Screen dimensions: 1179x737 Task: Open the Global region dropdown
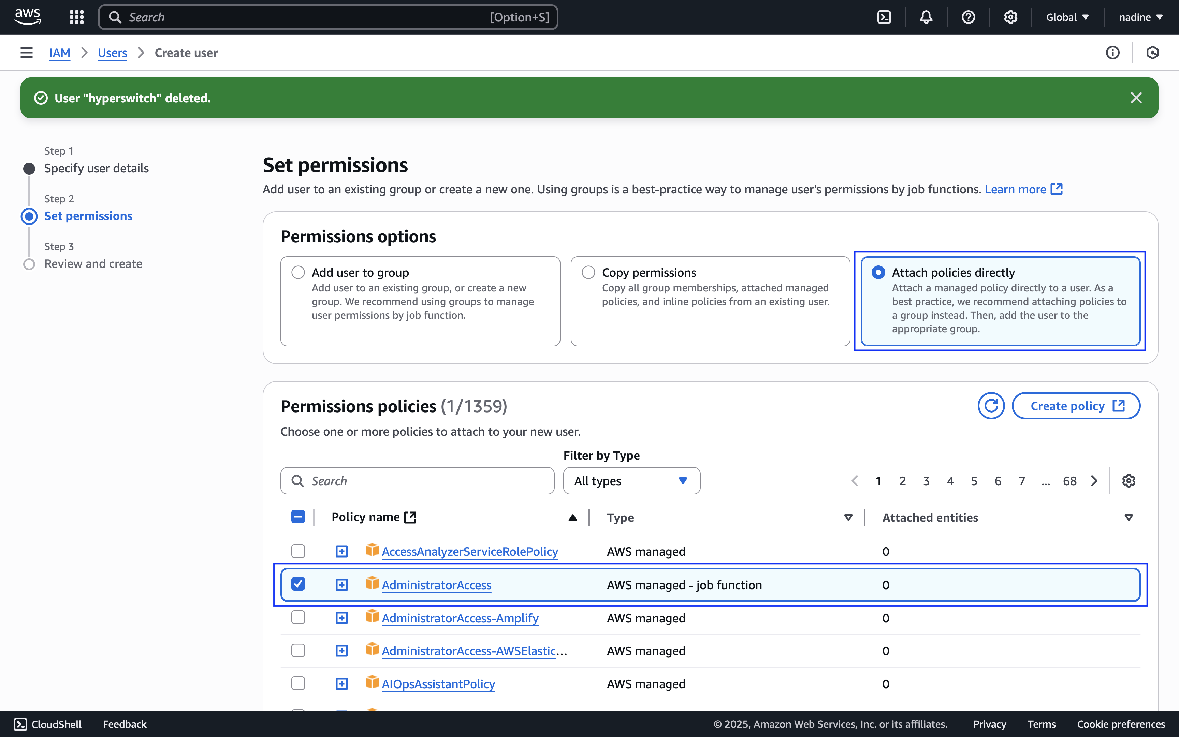pos(1067,17)
